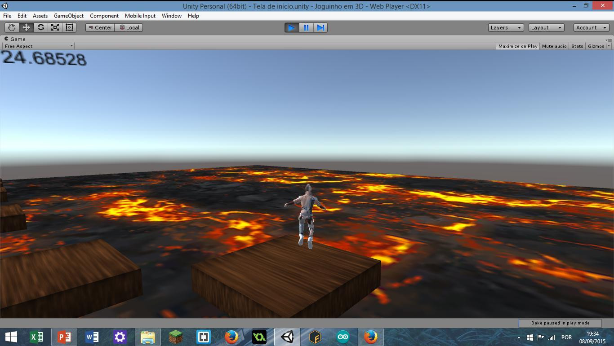Toggle handle rotation with Local button
Image resolution: width=614 pixels, height=346 pixels.
pos(129,27)
